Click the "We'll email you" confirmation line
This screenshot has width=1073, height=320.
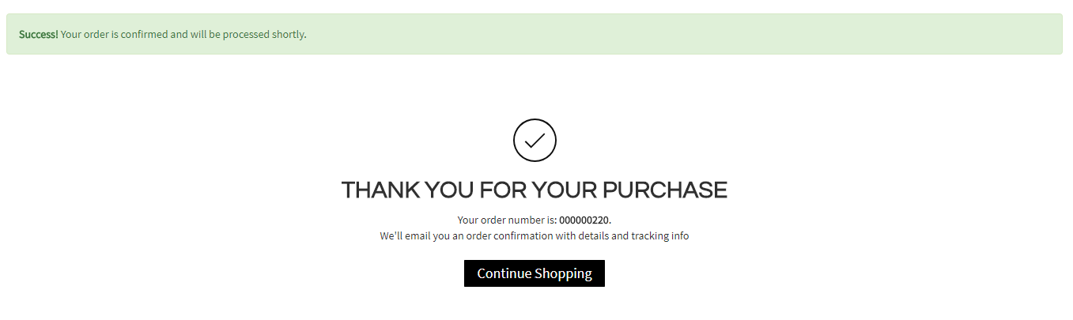tap(535, 235)
